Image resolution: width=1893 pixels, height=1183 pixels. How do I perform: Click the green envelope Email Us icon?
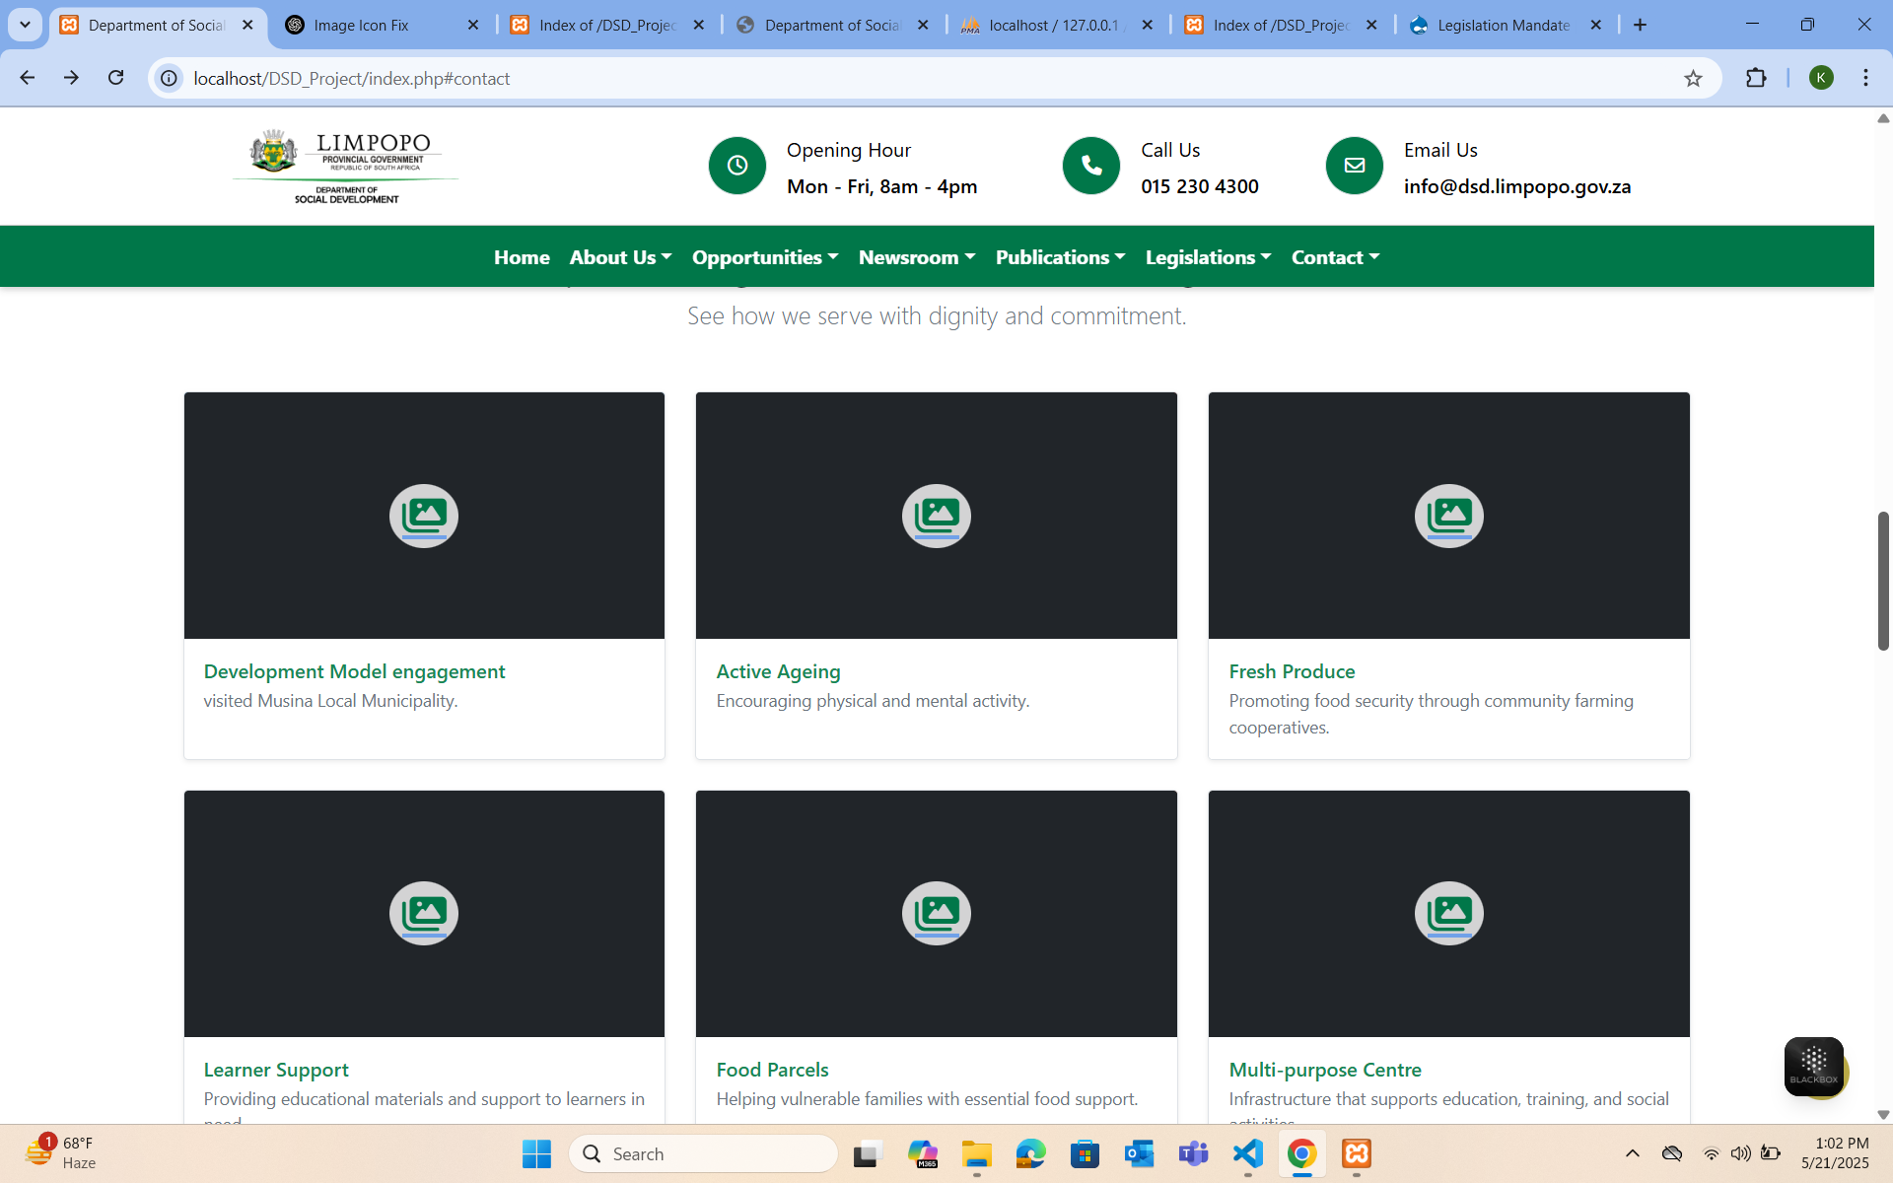coord(1354,166)
